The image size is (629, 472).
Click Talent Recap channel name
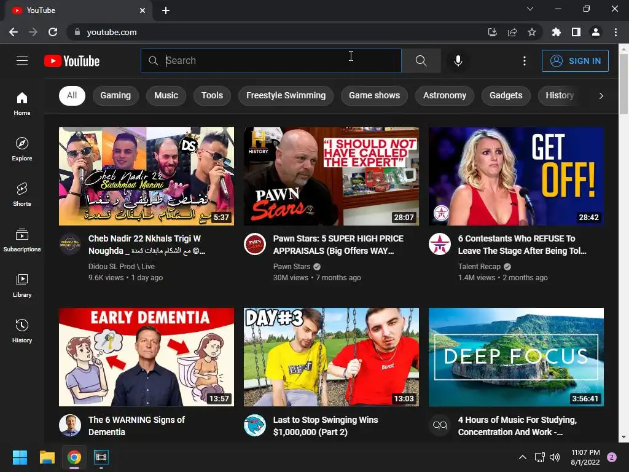click(x=479, y=267)
